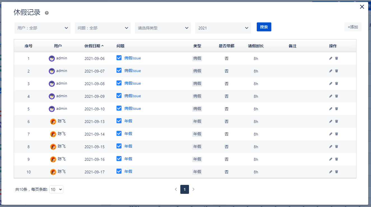Click 陈飞 avatar in row 9
371x207 pixels.
pos(53,159)
